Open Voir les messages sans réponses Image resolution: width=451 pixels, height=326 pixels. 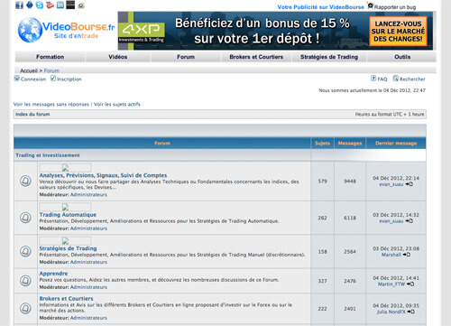tap(51, 104)
